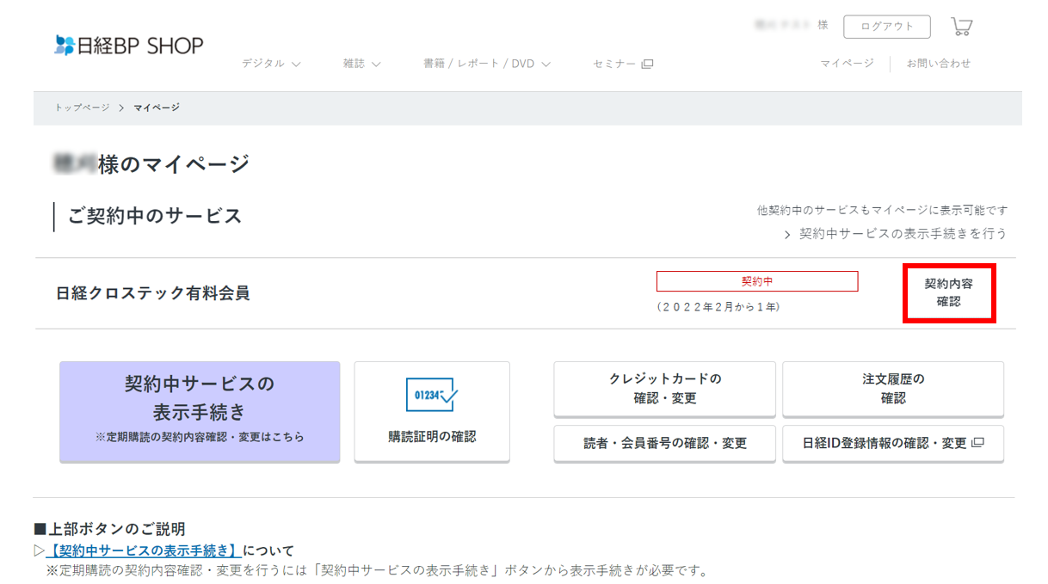Go to マイページ in header
Viewport: 1048px width, 584px height.
(847, 64)
